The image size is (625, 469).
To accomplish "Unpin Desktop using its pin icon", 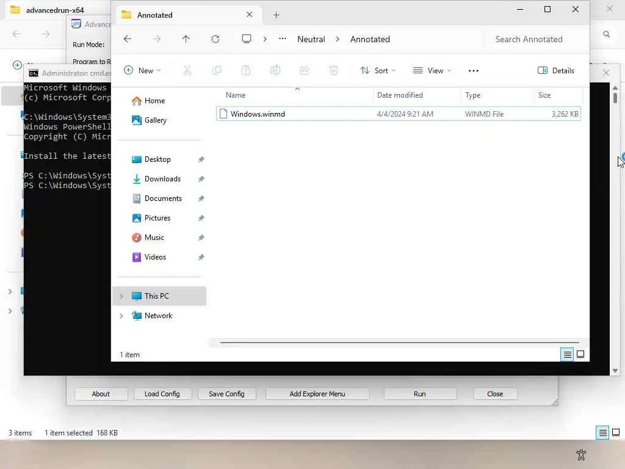I will (201, 159).
